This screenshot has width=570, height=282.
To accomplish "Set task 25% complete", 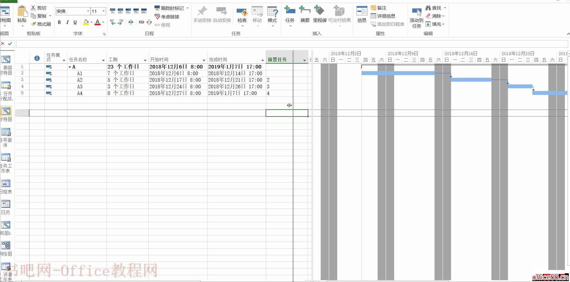I will 120,11.
